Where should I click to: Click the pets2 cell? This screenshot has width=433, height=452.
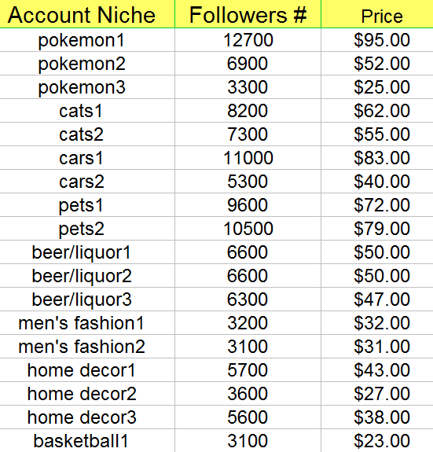(x=87, y=229)
